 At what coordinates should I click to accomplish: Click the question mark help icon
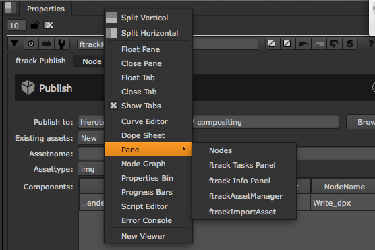[371, 44]
